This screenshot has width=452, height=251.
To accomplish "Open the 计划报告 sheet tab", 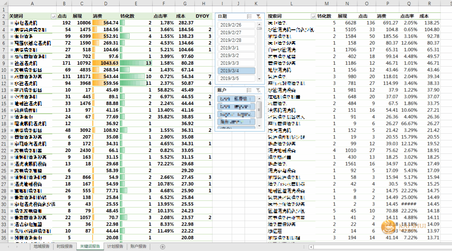I will 115,246.
